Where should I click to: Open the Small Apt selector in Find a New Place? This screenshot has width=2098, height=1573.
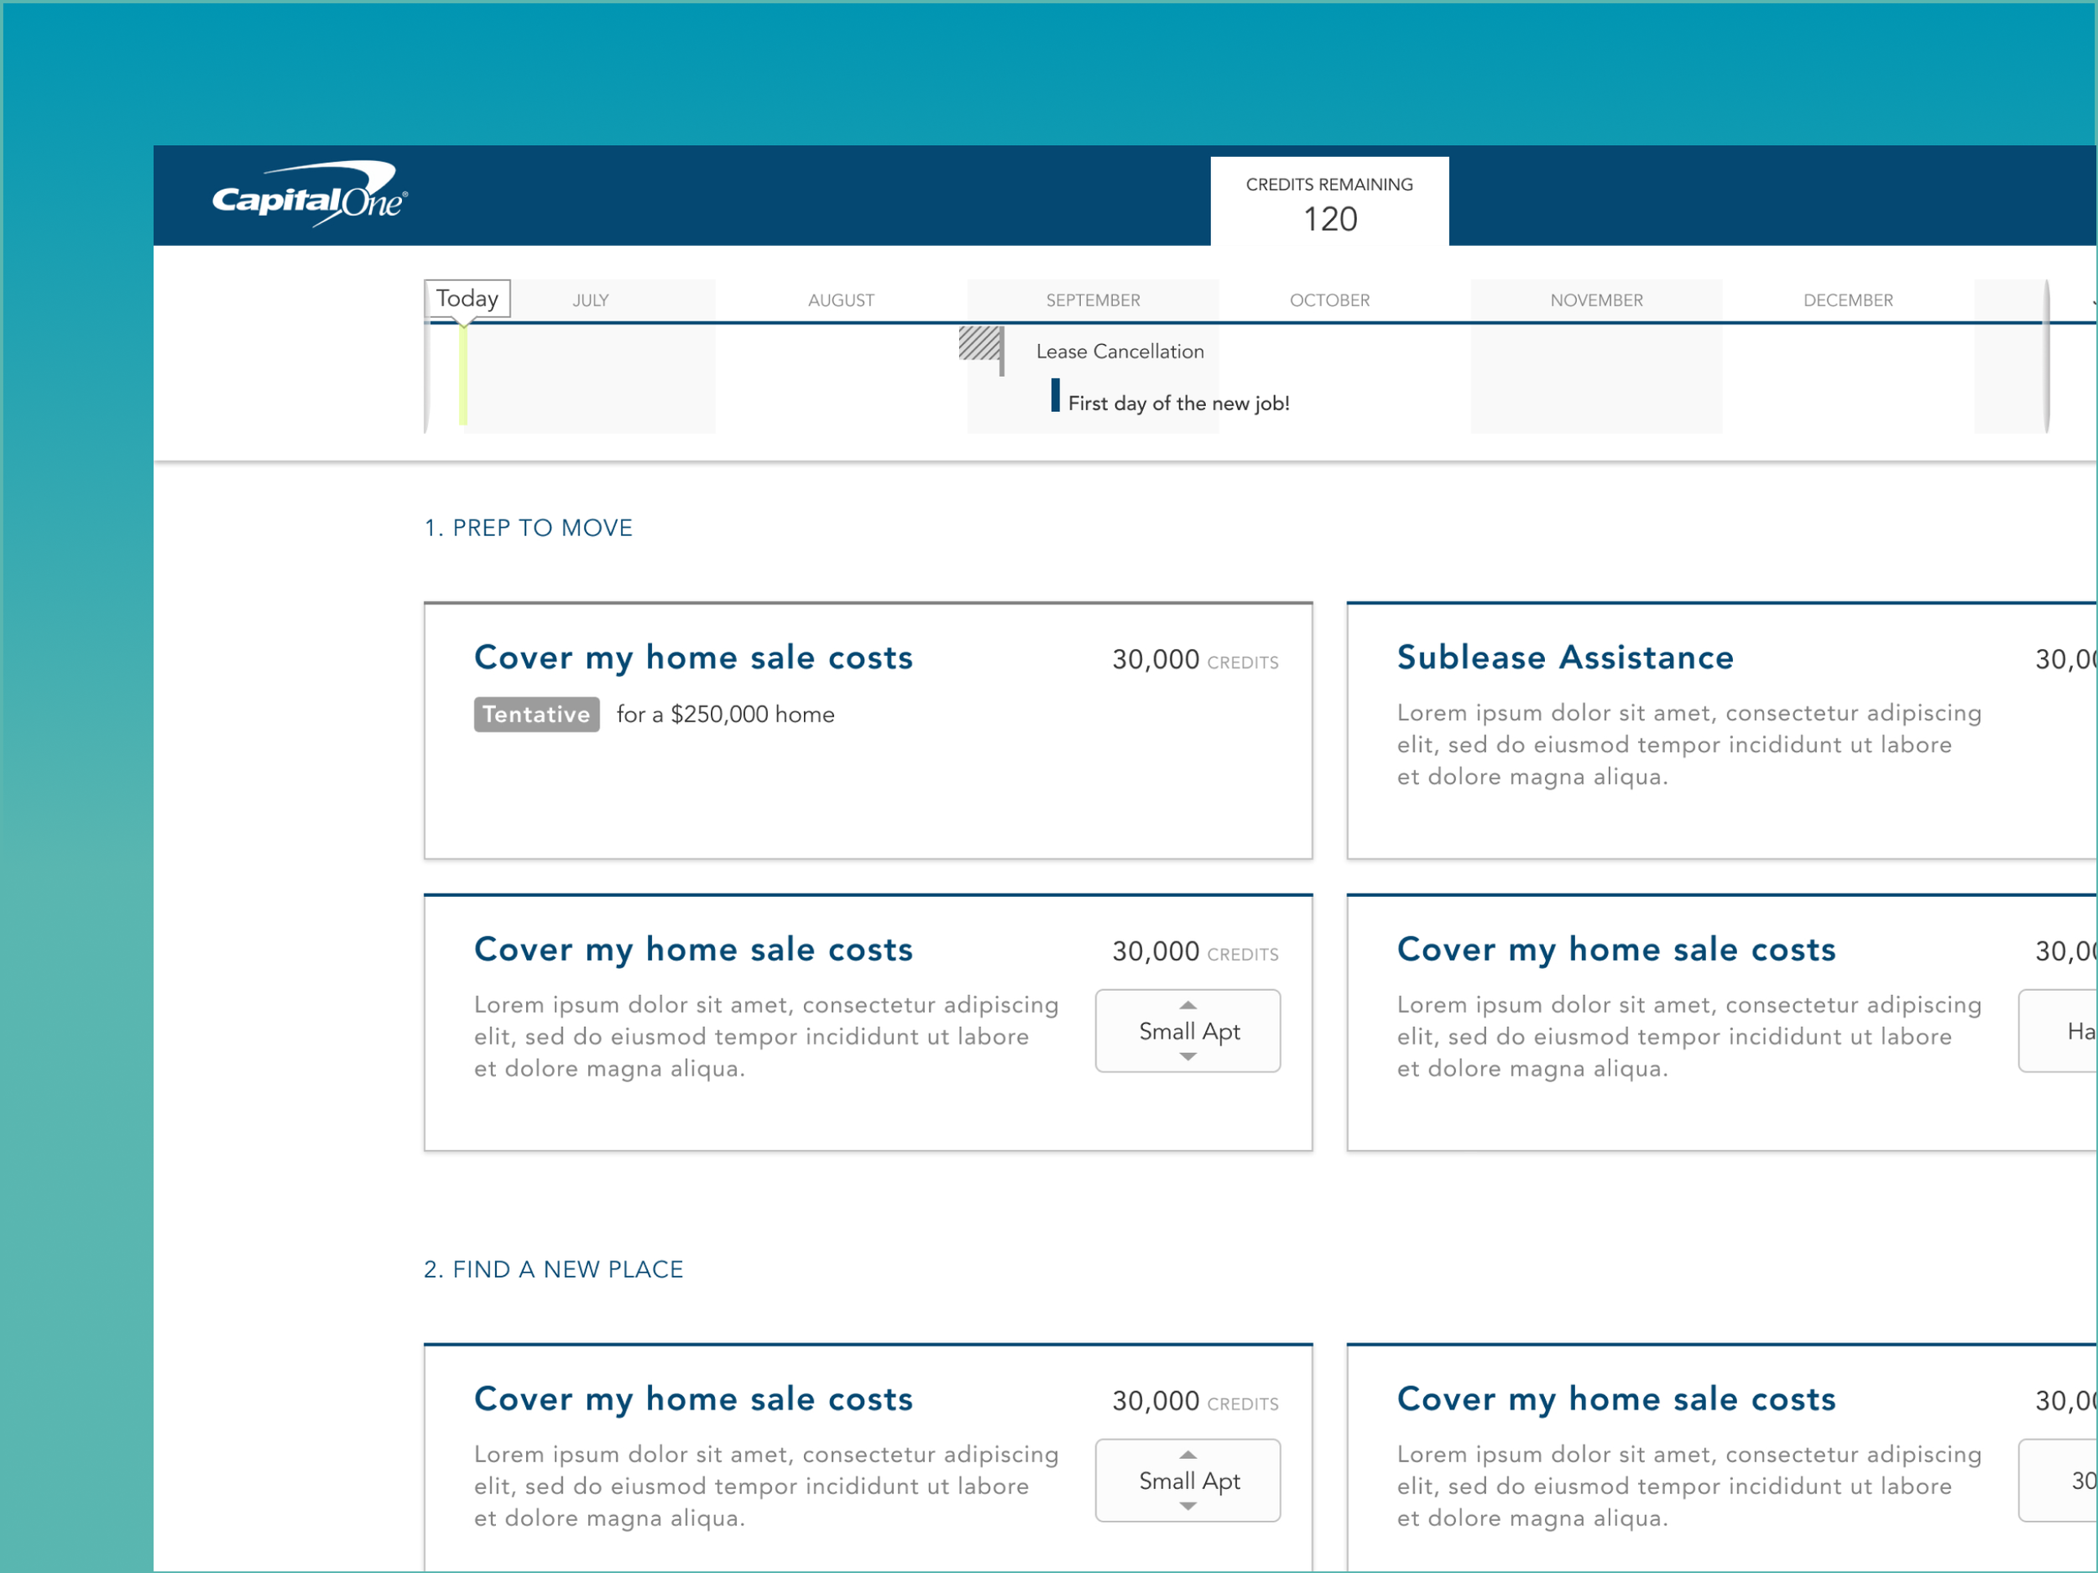[x=1187, y=1481]
